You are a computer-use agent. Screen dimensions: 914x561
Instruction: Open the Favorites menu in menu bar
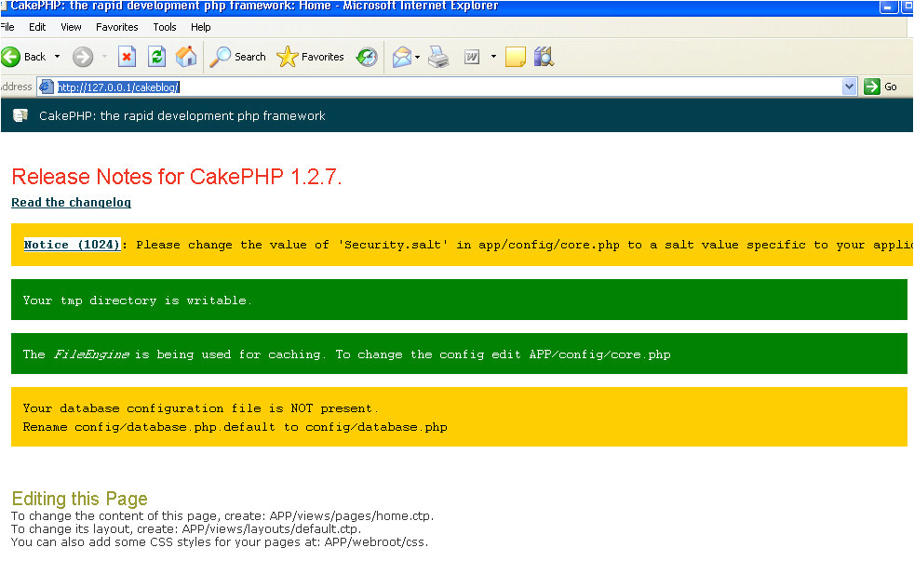pos(116,27)
